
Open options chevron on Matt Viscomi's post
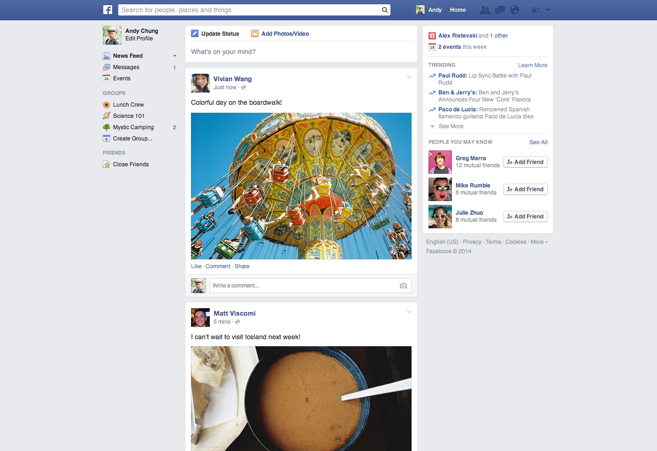[409, 311]
